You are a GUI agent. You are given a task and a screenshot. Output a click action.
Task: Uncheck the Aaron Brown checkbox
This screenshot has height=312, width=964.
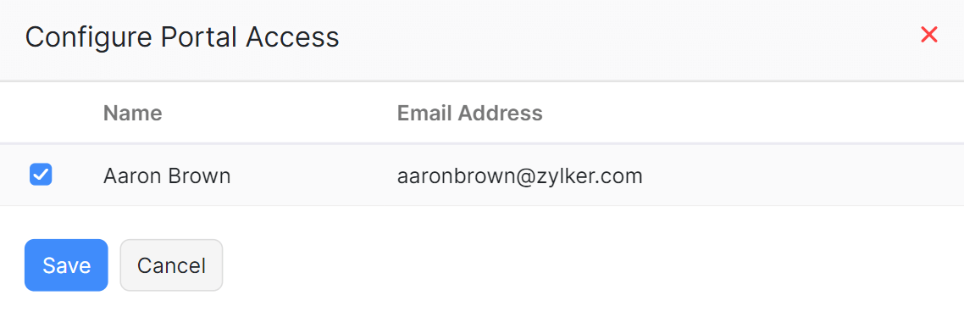tap(41, 175)
